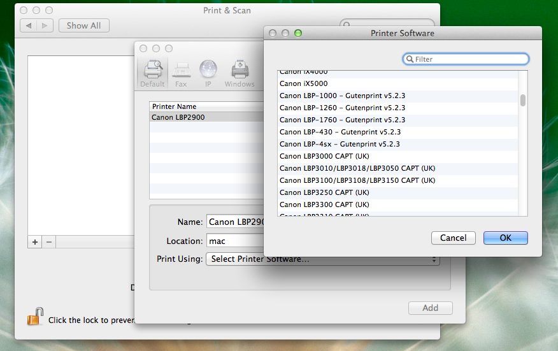Select Canon LBP2900 in printer list
This screenshot has width=558, height=351.
point(207,117)
